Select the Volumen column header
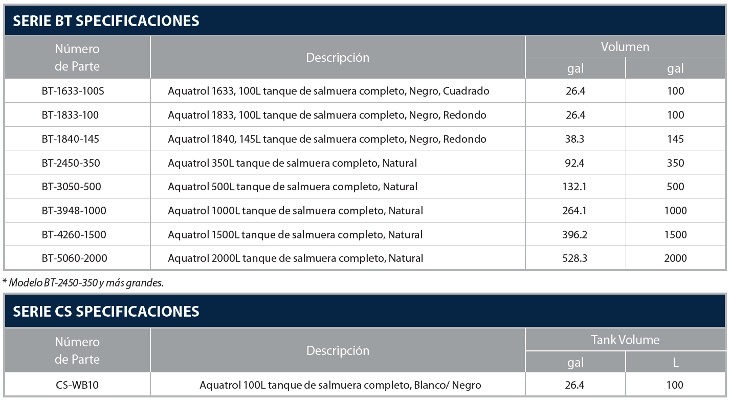 pyautogui.click(x=625, y=47)
